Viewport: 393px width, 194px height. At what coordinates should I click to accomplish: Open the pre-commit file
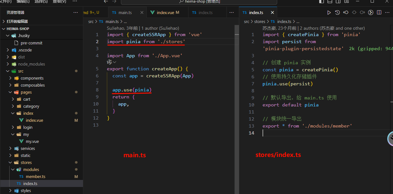[x=41, y=43]
